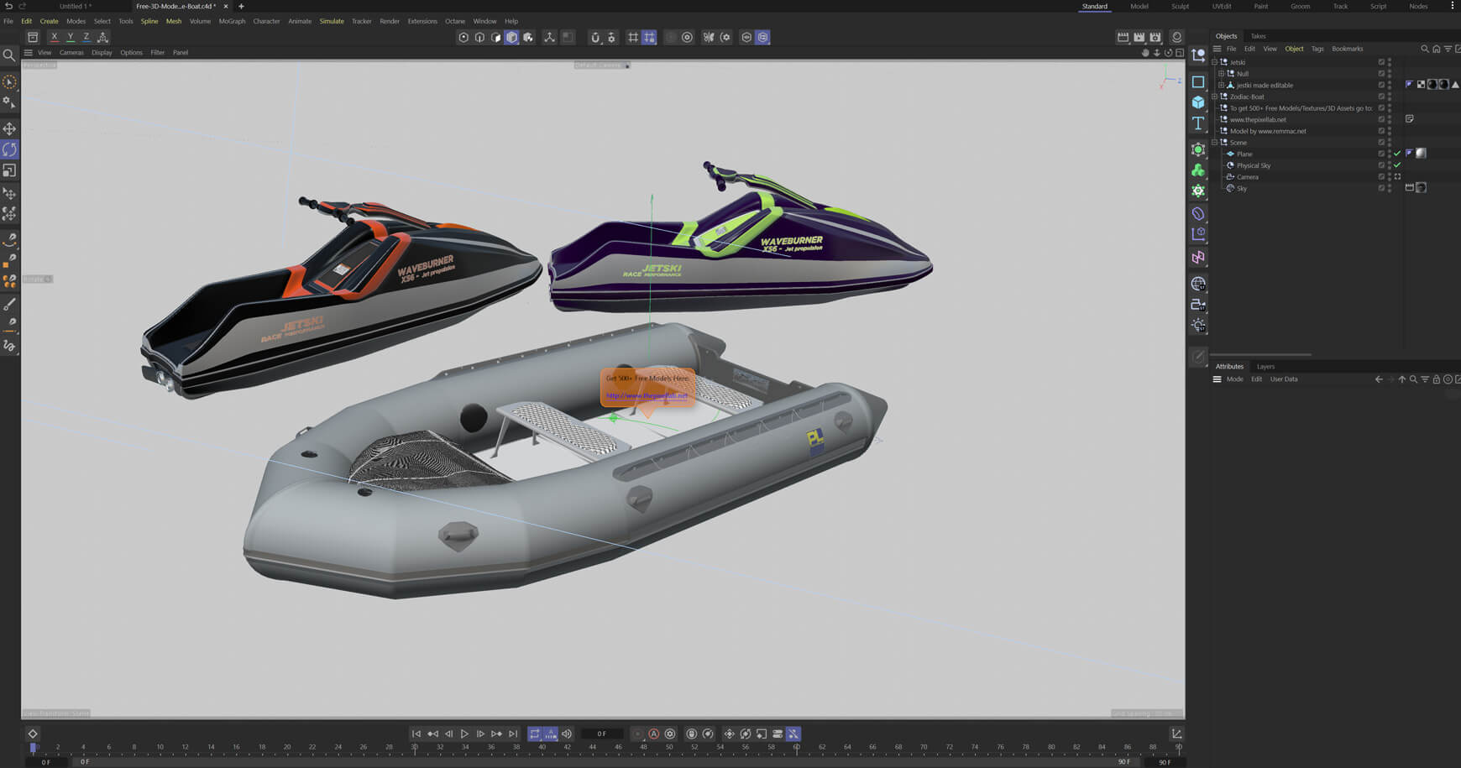Open the Attributes manager hamburger menu

(1217, 379)
